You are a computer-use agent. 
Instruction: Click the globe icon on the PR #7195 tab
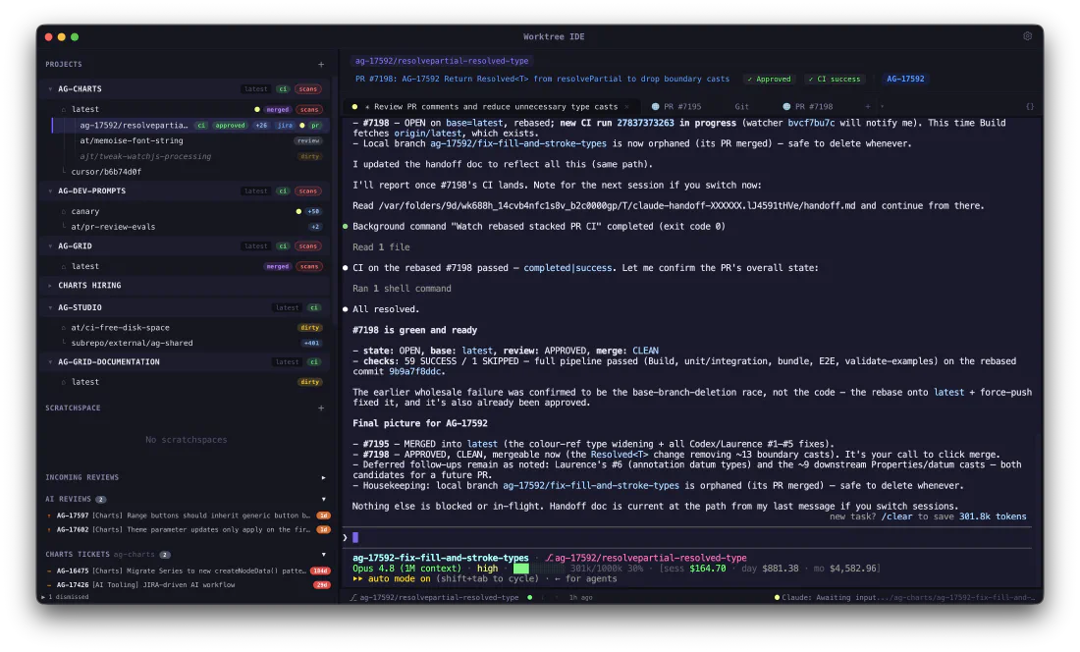click(x=655, y=107)
